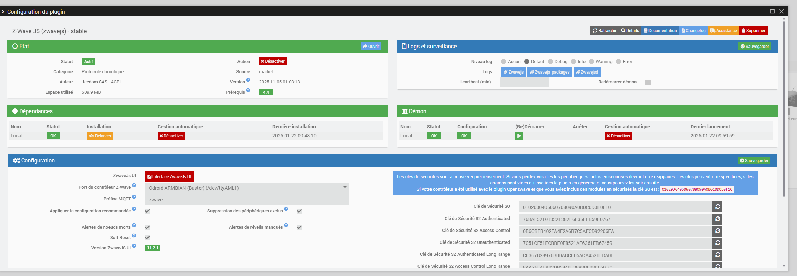
Task: Click Relancer to reinstall dependencies
Action: (100, 136)
